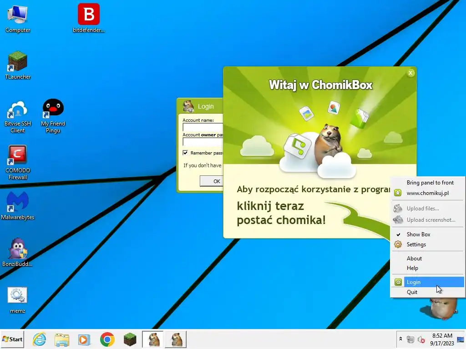Screen dimensions: 466x349
Task: Open Settings from tray menu
Action: pos(427,244)
